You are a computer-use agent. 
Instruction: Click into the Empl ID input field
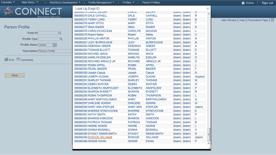48,33
